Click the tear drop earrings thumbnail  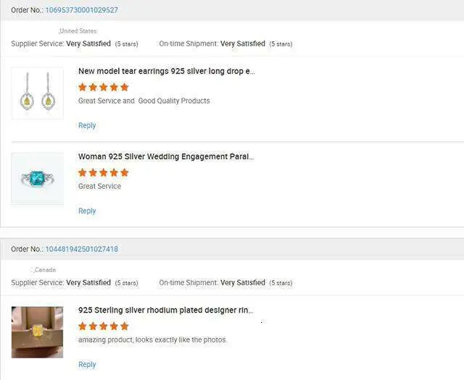pyautogui.click(x=38, y=93)
